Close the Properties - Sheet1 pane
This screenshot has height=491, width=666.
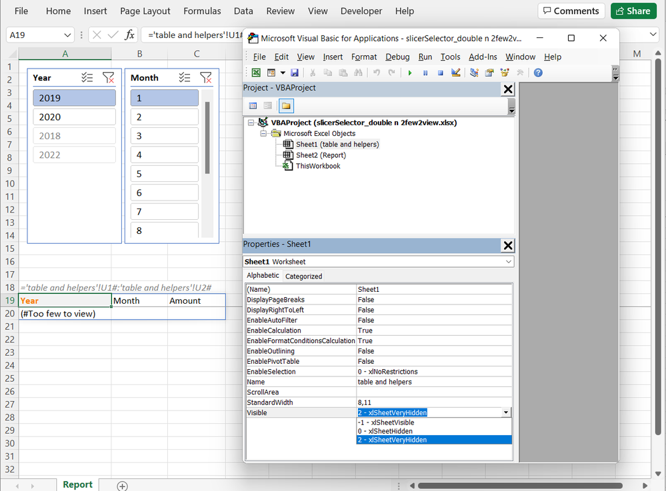click(507, 245)
